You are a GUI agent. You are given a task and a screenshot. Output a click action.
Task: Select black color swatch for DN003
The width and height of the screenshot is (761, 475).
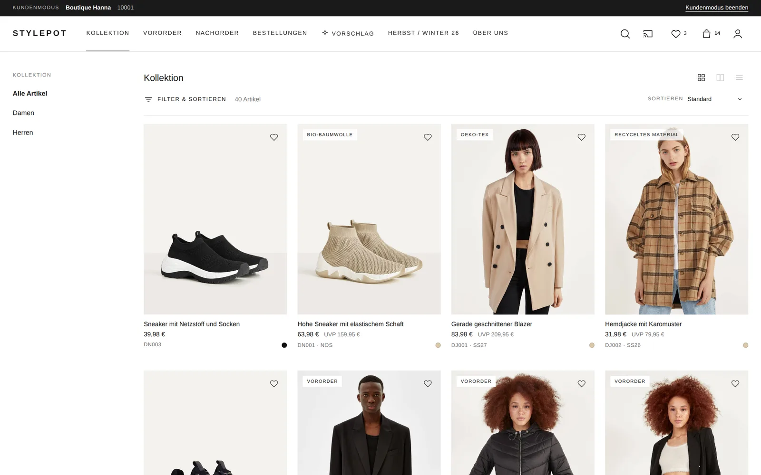click(284, 345)
